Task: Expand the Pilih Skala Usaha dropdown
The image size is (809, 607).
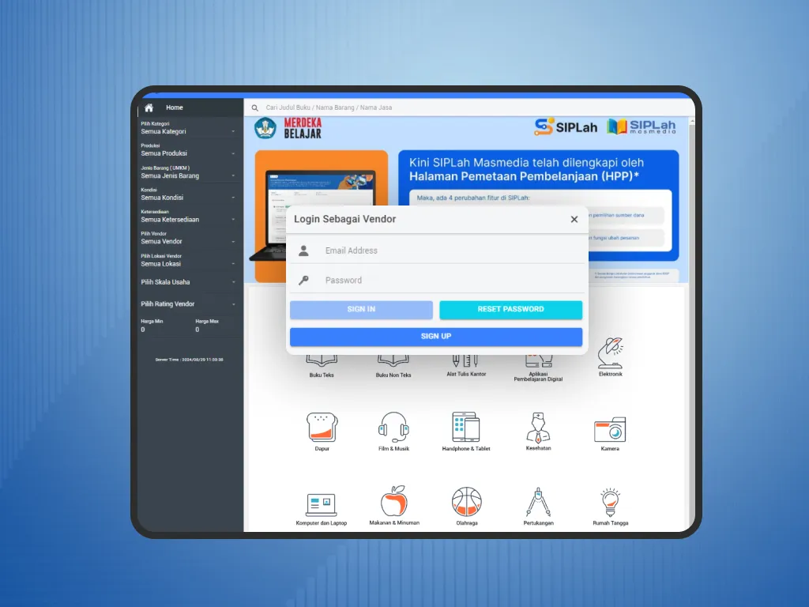Action: [188, 282]
